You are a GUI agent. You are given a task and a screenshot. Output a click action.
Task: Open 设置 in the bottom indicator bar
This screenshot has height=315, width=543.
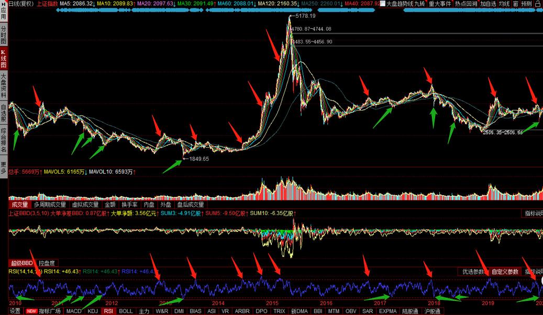(15, 311)
